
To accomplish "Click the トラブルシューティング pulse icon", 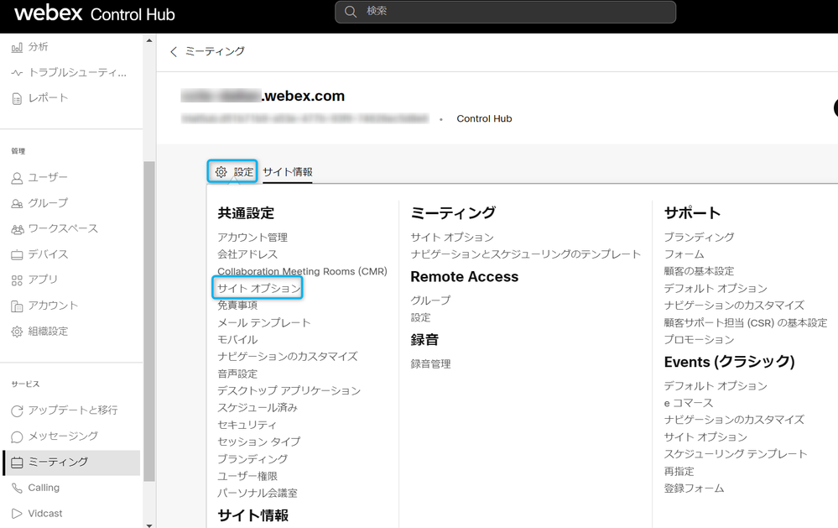I will point(17,73).
